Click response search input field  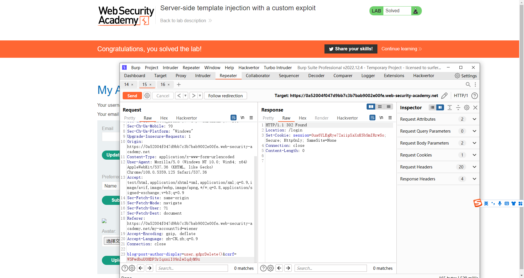pyautogui.click(x=331, y=268)
